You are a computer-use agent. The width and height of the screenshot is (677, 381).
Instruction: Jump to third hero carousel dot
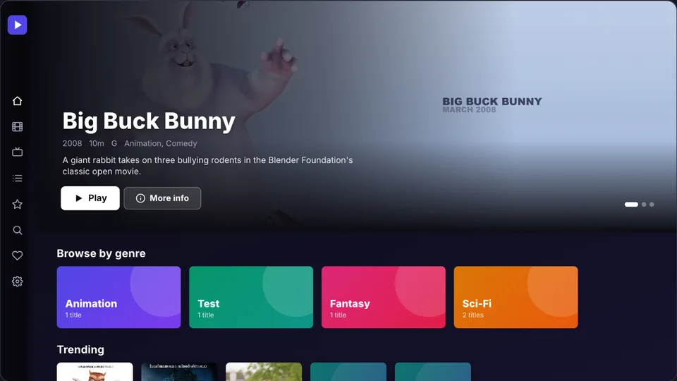pos(652,205)
